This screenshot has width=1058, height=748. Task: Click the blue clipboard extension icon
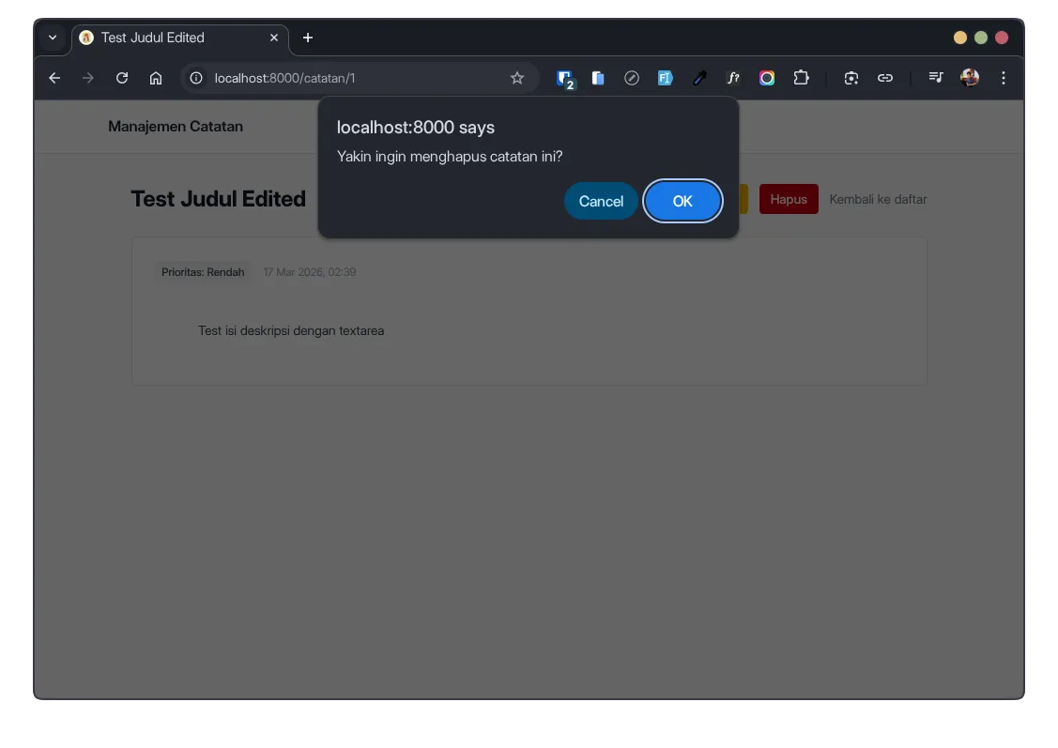[x=598, y=78]
